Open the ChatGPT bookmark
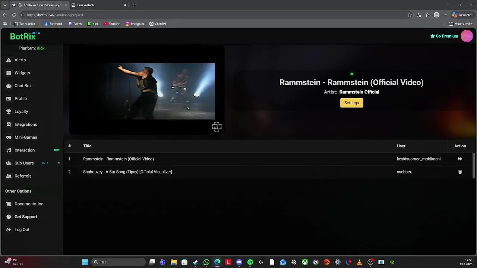477x268 pixels. click(158, 24)
